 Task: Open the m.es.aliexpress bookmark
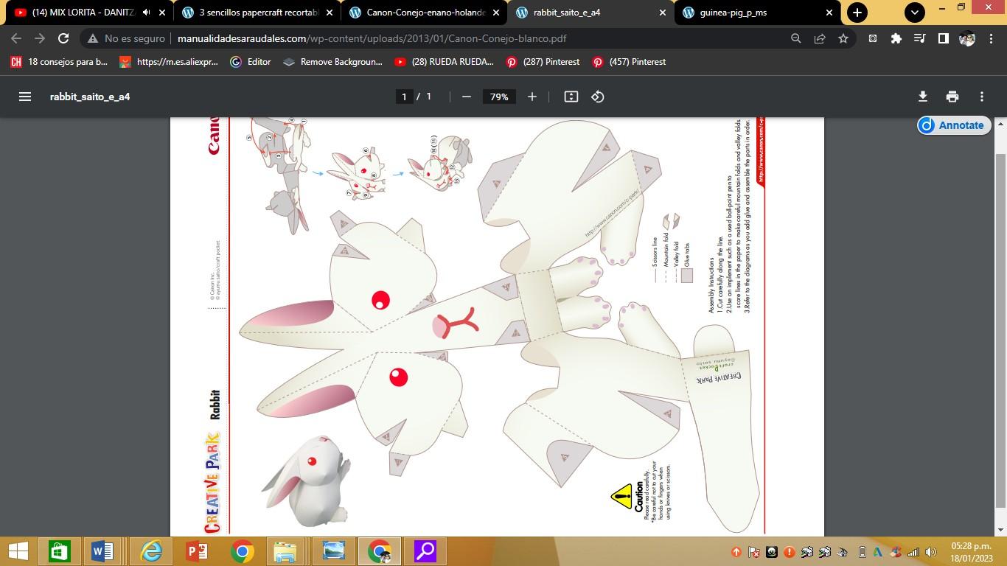coord(168,62)
